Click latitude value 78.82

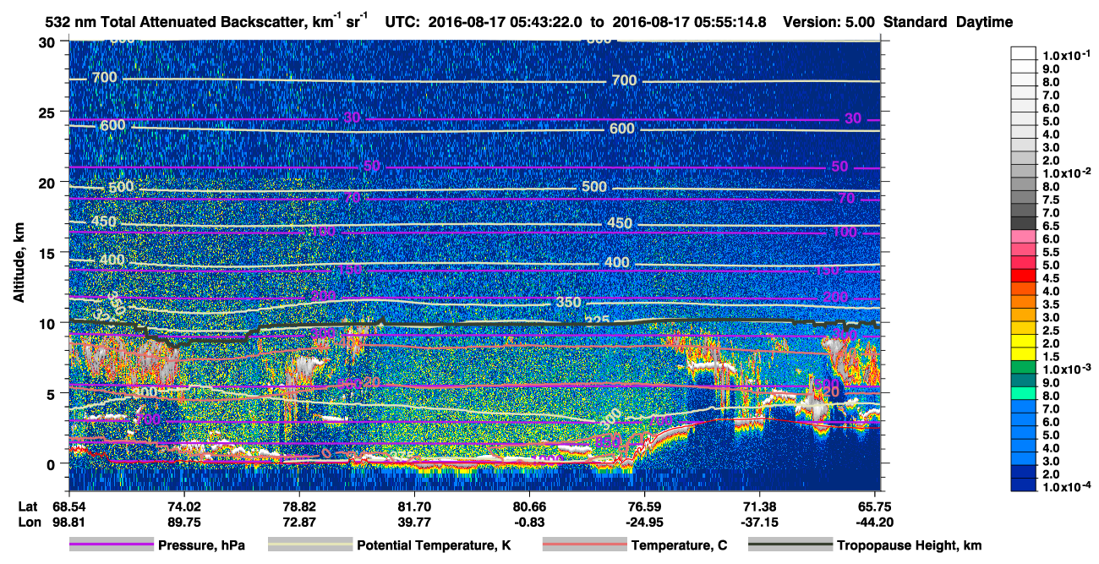(x=299, y=507)
